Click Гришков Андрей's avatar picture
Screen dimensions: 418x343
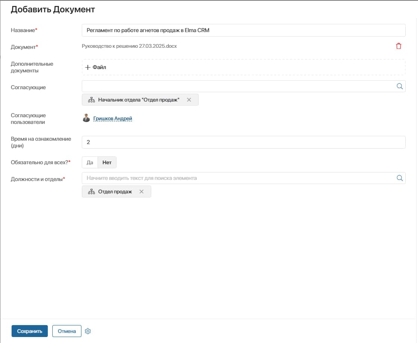pos(86,118)
